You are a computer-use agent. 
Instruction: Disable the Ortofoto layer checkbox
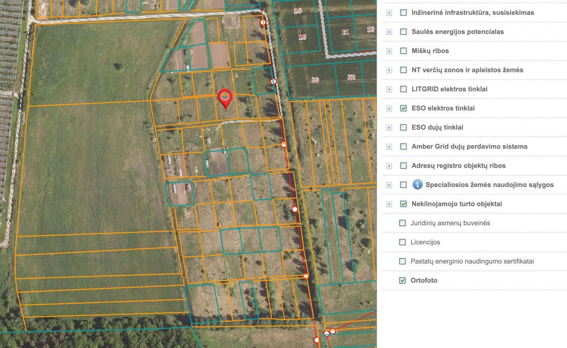pos(402,280)
